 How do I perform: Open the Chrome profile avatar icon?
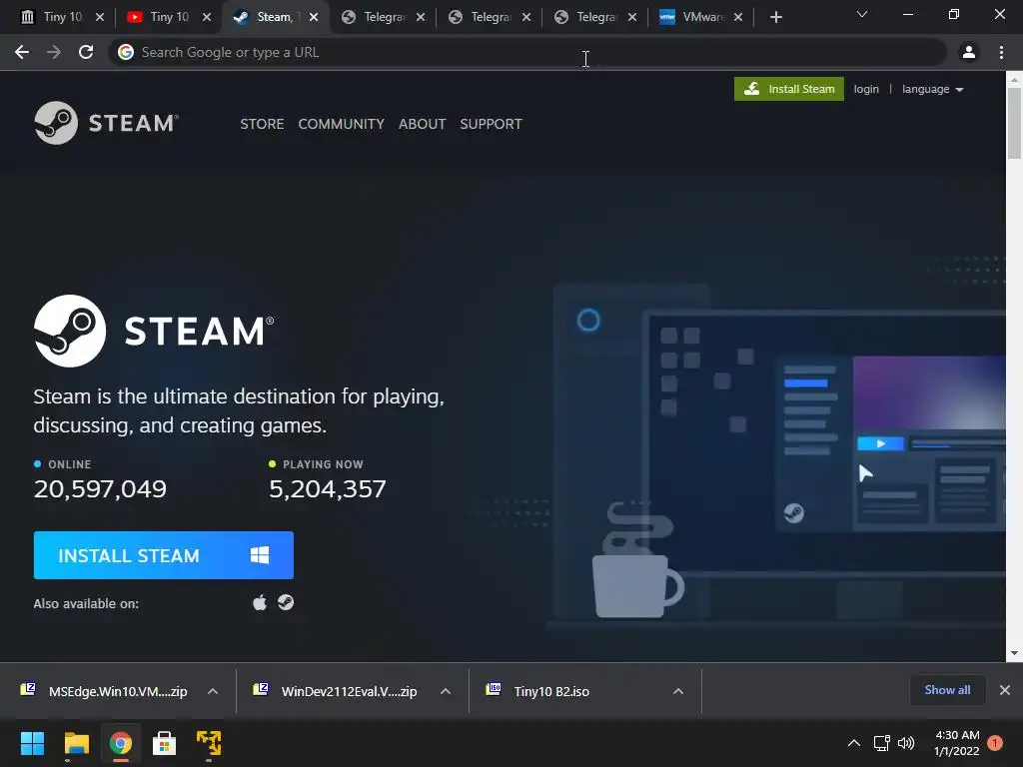coord(969,52)
